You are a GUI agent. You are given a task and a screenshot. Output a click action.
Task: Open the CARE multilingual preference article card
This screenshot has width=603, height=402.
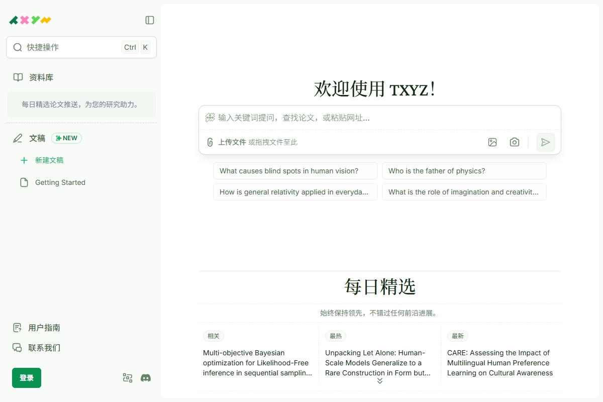500,363
